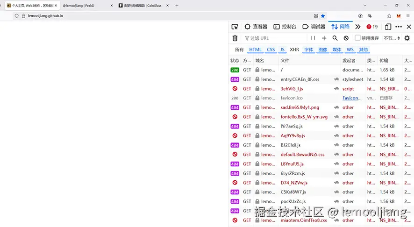Enable the disable cache (禁用缓存) checkbox

click(x=357, y=38)
